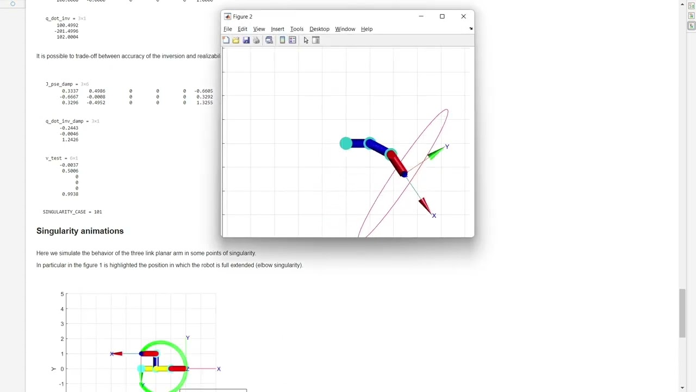696x392 pixels.
Task: Switch Live Editor to hide code view
Action: coord(692,26)
